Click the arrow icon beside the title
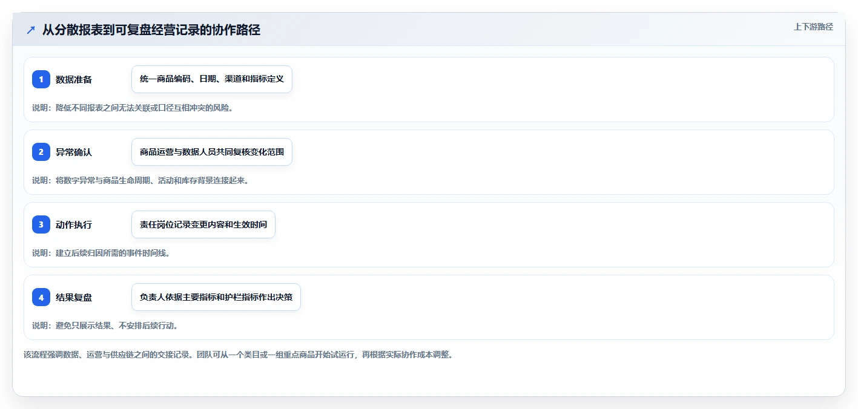The image size is (858, 409). coord(31,30)
